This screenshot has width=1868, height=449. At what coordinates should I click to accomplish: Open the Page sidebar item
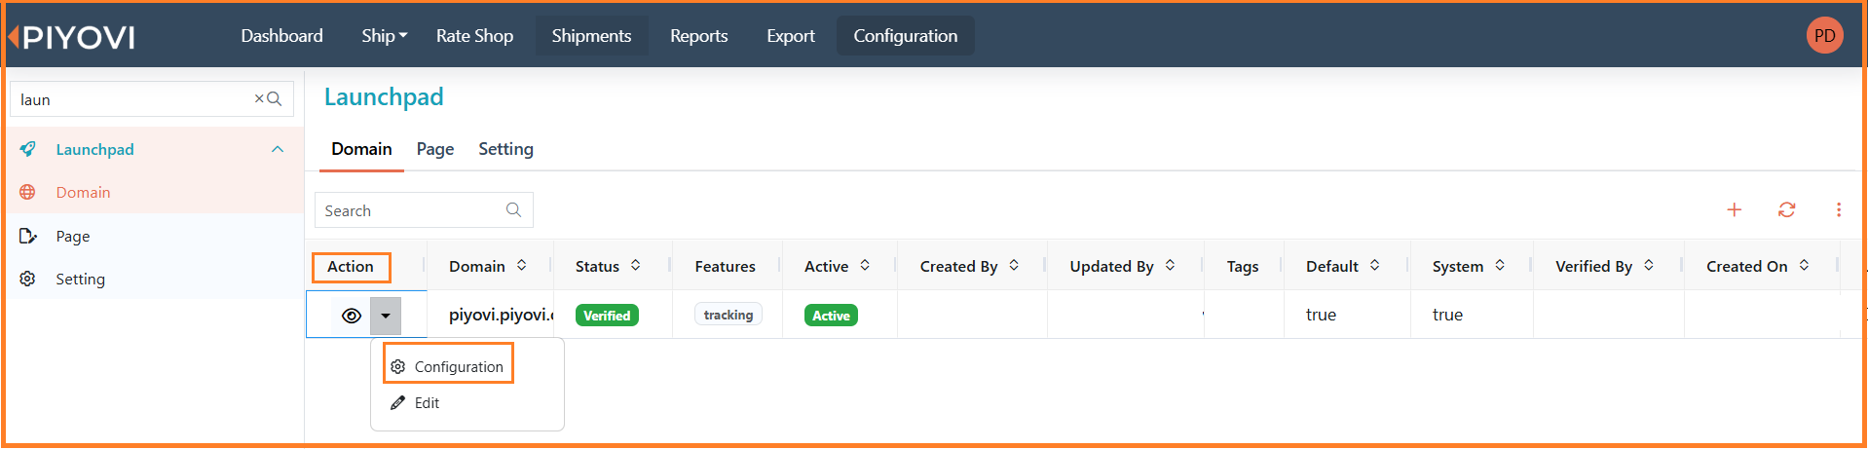[x=156, y=236]
